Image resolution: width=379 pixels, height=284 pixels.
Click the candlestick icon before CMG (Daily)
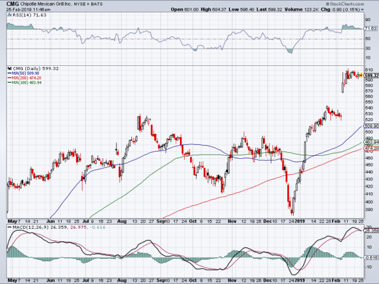[x=9, y=68]
